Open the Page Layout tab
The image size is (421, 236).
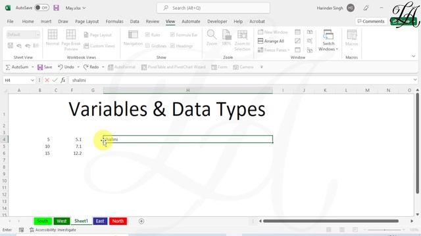coord(87,22)
